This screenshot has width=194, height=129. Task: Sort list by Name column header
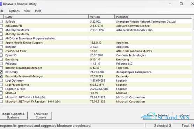coord(46,17)
